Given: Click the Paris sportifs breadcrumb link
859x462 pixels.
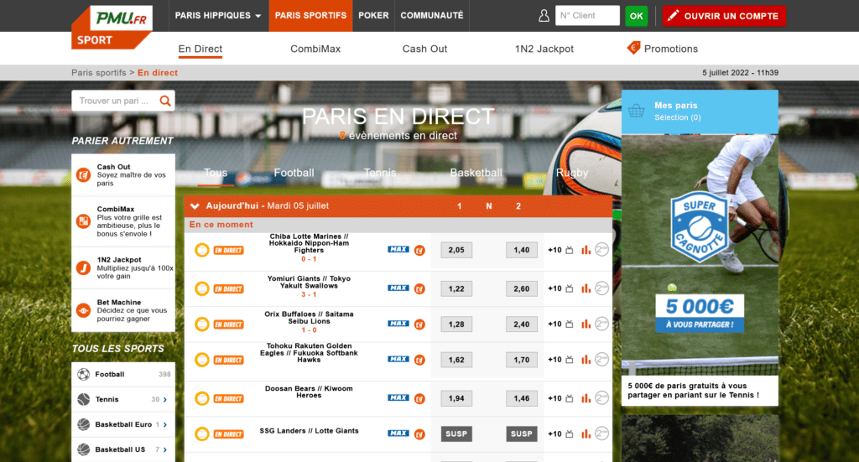Looking at the screenshot, I should pos(99,73).
